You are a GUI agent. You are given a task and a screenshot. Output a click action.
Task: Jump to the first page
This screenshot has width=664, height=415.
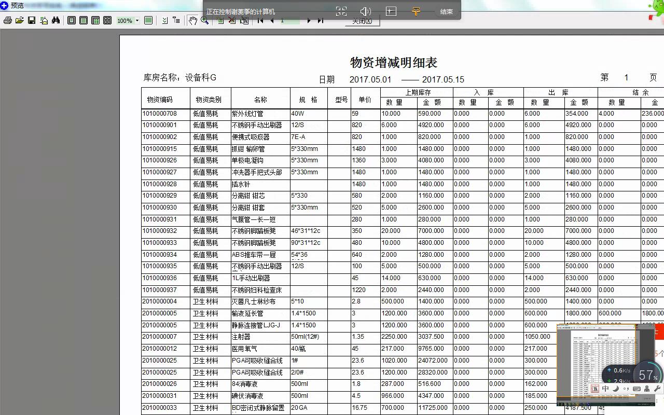[x=260, y=20]
